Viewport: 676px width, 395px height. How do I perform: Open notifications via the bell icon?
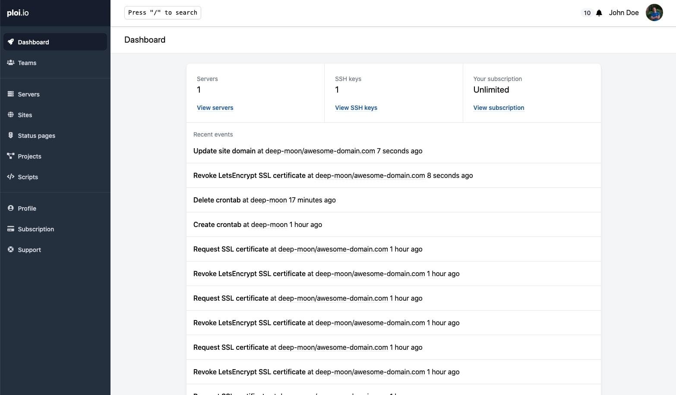tap(599, 13)
